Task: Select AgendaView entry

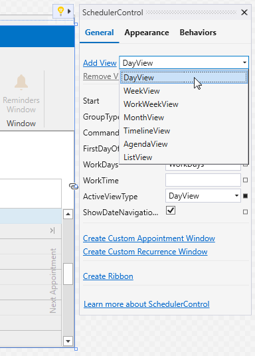Action: [184, 144]
